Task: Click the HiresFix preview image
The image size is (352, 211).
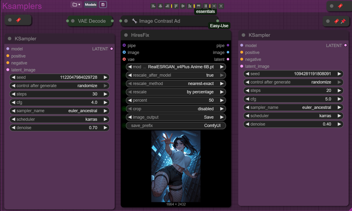Action: click(176, 166)
